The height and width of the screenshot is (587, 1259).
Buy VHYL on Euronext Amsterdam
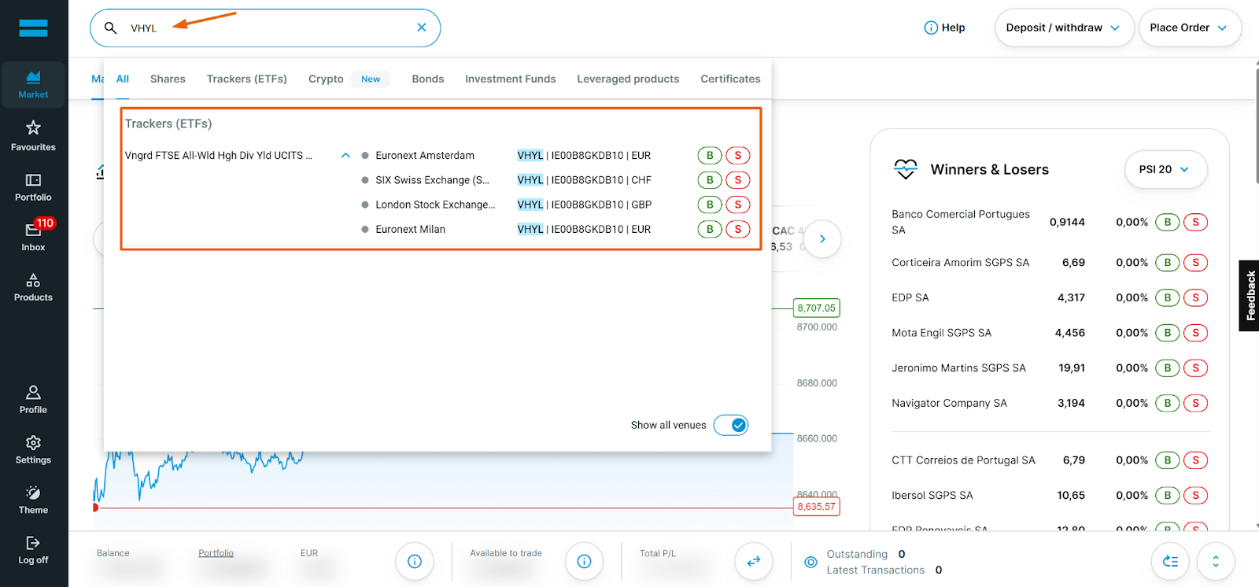click(x=710, y=156)
